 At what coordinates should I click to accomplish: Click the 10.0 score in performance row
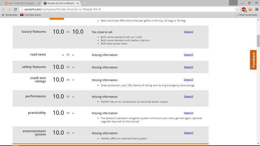(58, 96)
